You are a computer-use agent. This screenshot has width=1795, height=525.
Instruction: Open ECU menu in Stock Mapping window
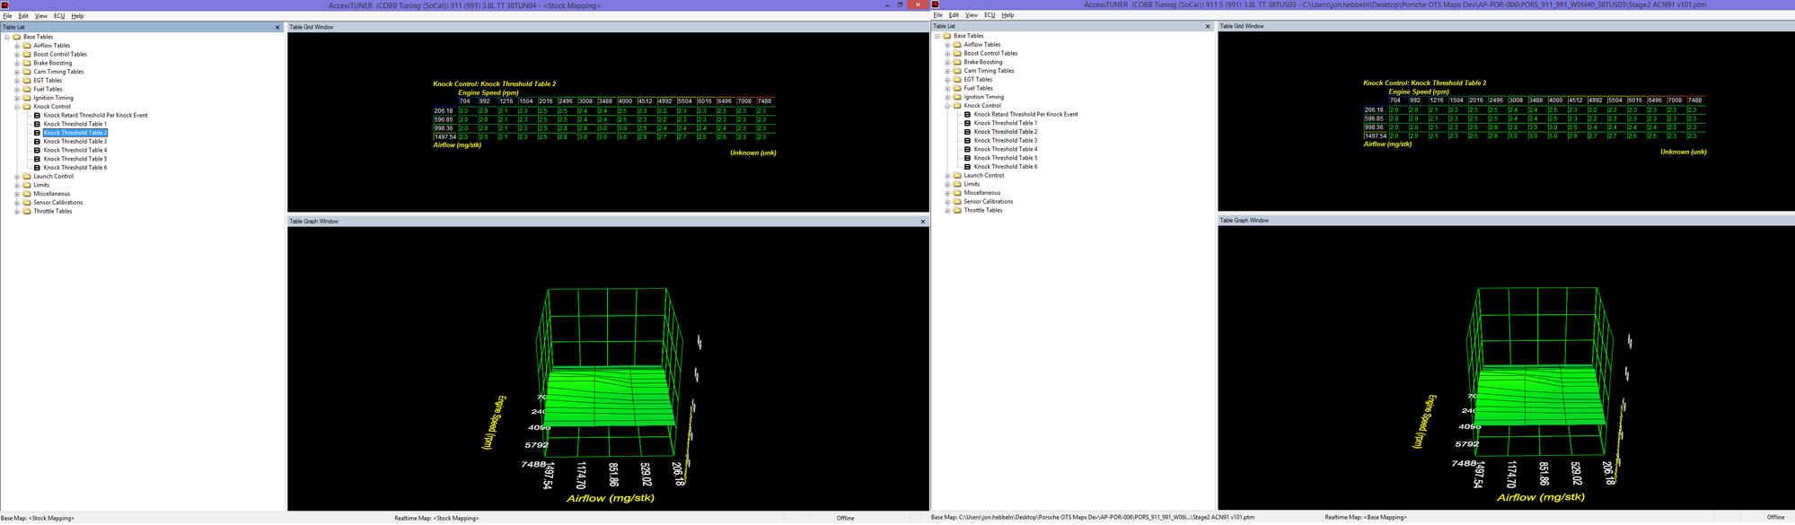point(59,16)
